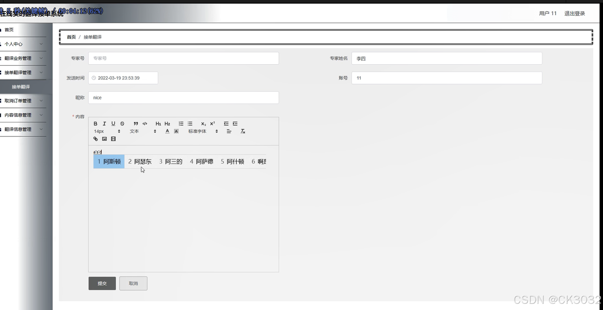Insert an image into the content

click(x=104, y=139)
